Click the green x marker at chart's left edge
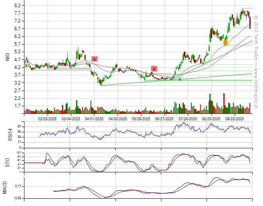This screenshot has width=263, height=206. [x=26, y=65]
